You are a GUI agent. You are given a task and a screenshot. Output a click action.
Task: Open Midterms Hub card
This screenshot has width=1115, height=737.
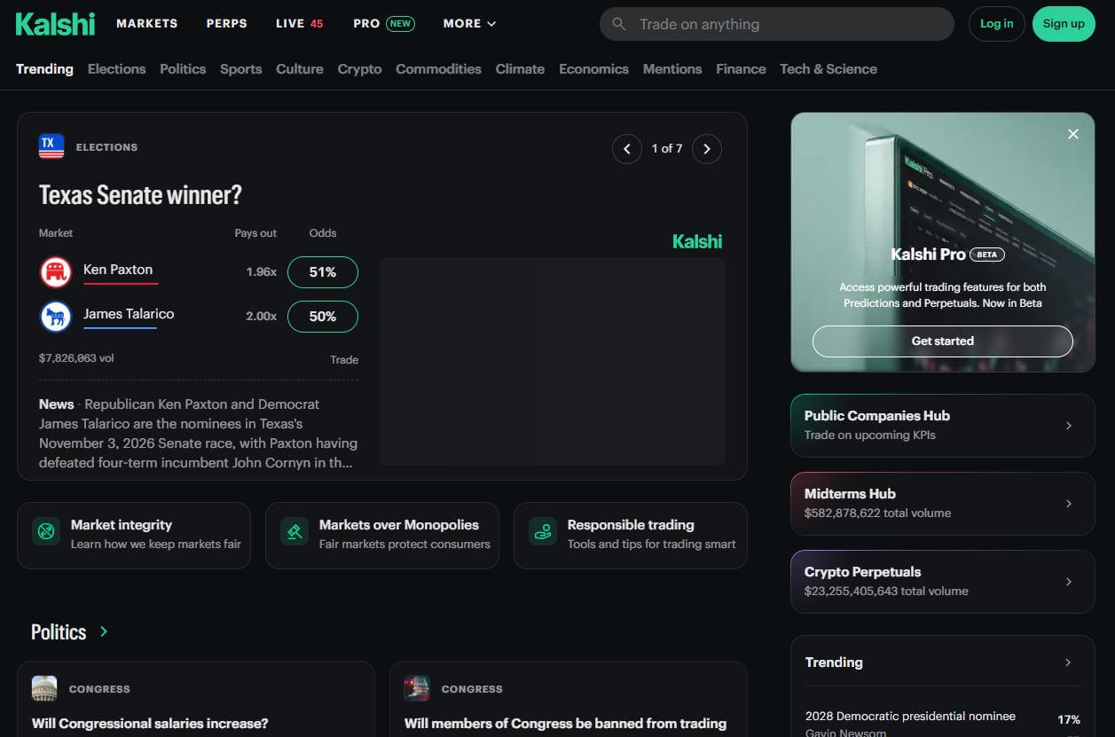point(943,504)
